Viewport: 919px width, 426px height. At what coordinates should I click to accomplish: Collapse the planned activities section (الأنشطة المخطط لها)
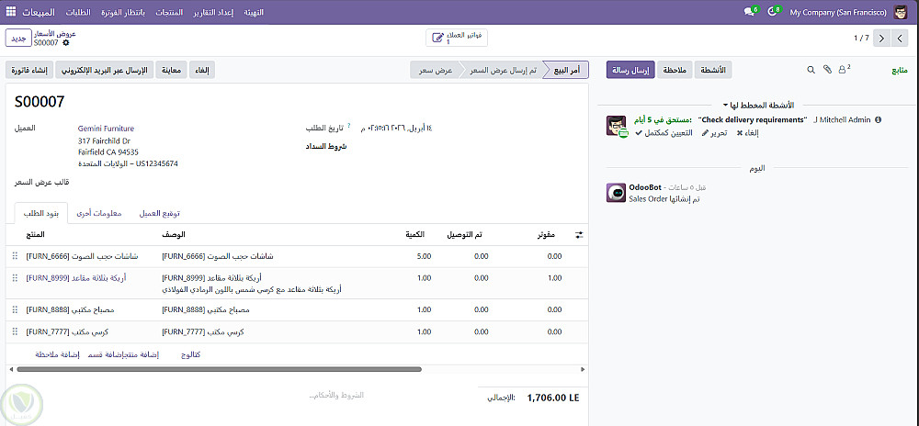758,106
